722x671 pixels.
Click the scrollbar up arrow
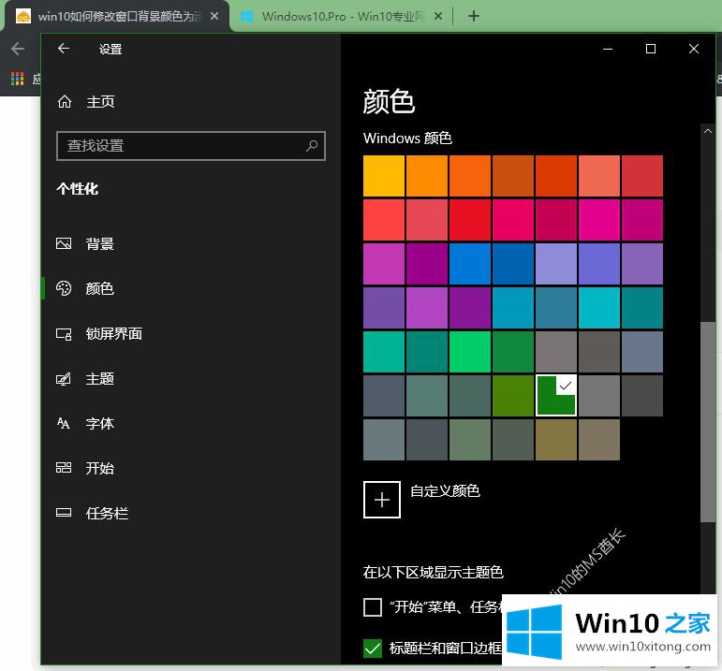(708, 131)
